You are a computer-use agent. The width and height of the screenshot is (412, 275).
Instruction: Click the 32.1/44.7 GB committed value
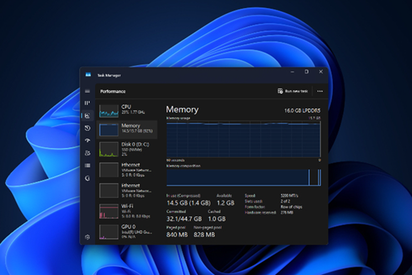[184, 219]
